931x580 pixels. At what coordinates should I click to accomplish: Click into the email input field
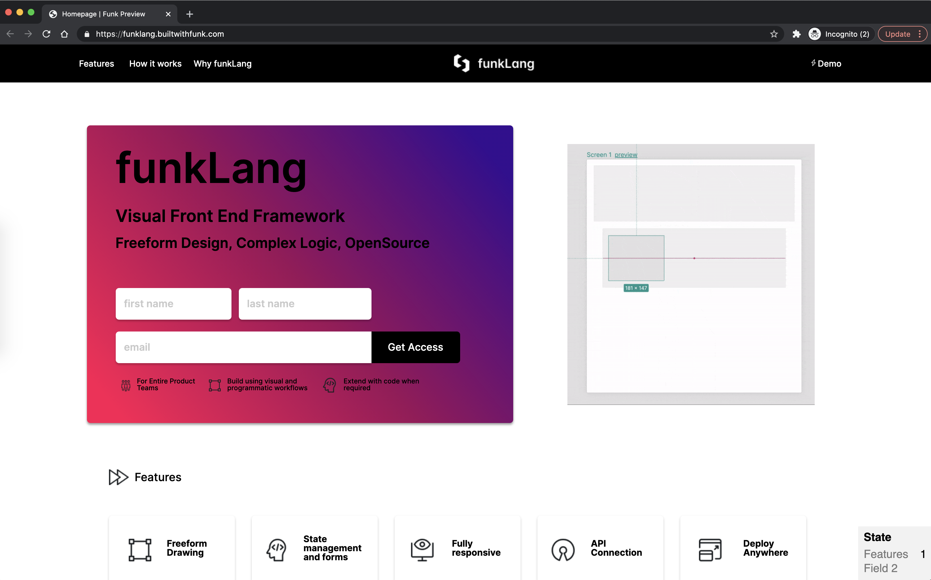click(244, 347)
